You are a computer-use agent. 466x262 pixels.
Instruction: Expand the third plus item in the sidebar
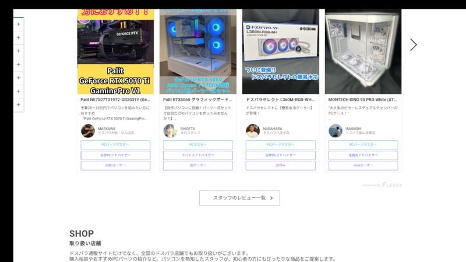pyautogui.click(x=19, y=51)
